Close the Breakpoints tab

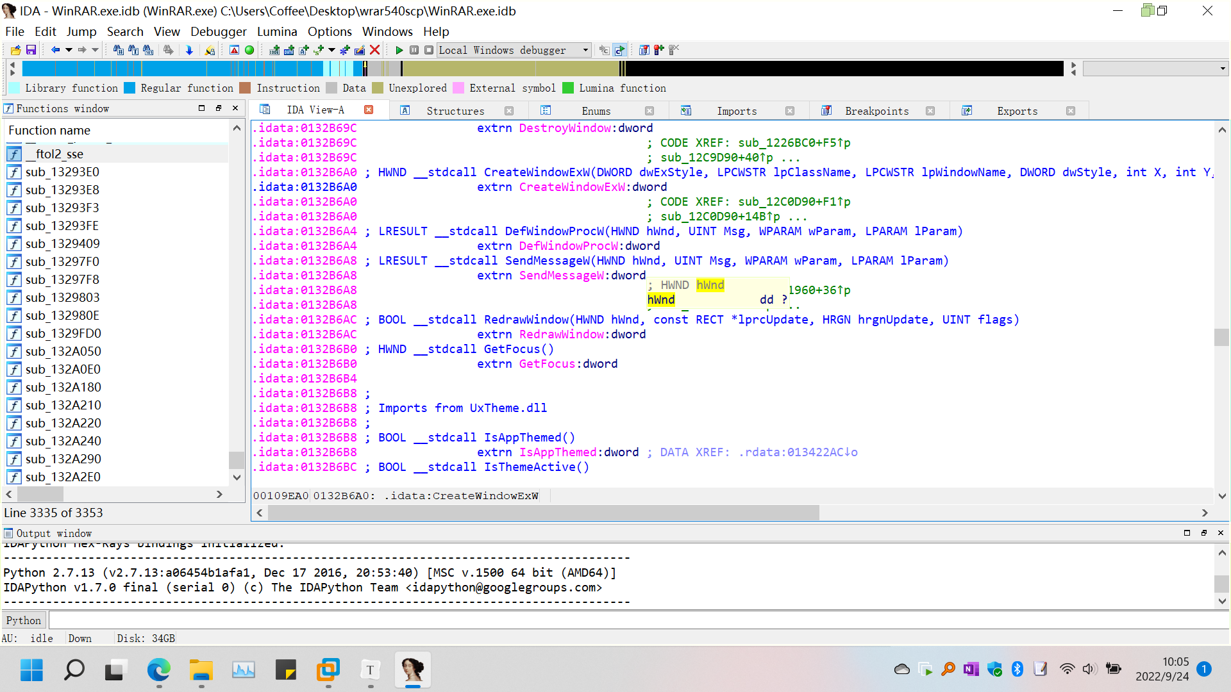tap(930, 111)
